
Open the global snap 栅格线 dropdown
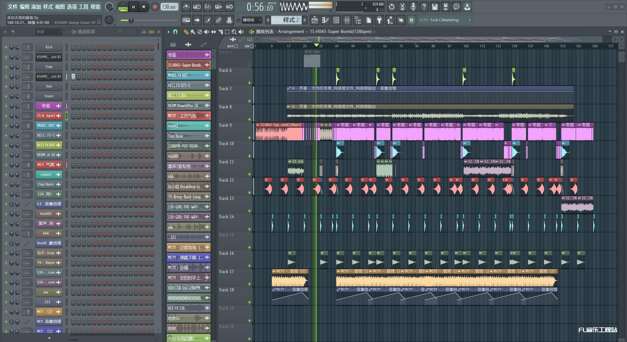tap(252, 20)
